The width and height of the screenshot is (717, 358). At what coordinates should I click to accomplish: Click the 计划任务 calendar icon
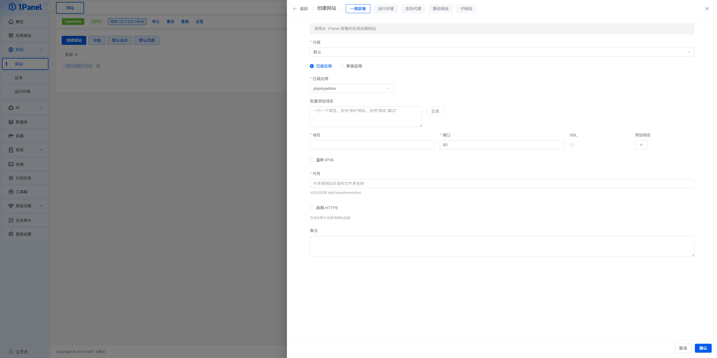click(x=11, y=178)
